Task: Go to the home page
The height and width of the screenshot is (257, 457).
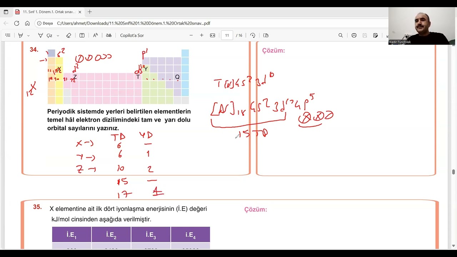Action: coord(27,23)
